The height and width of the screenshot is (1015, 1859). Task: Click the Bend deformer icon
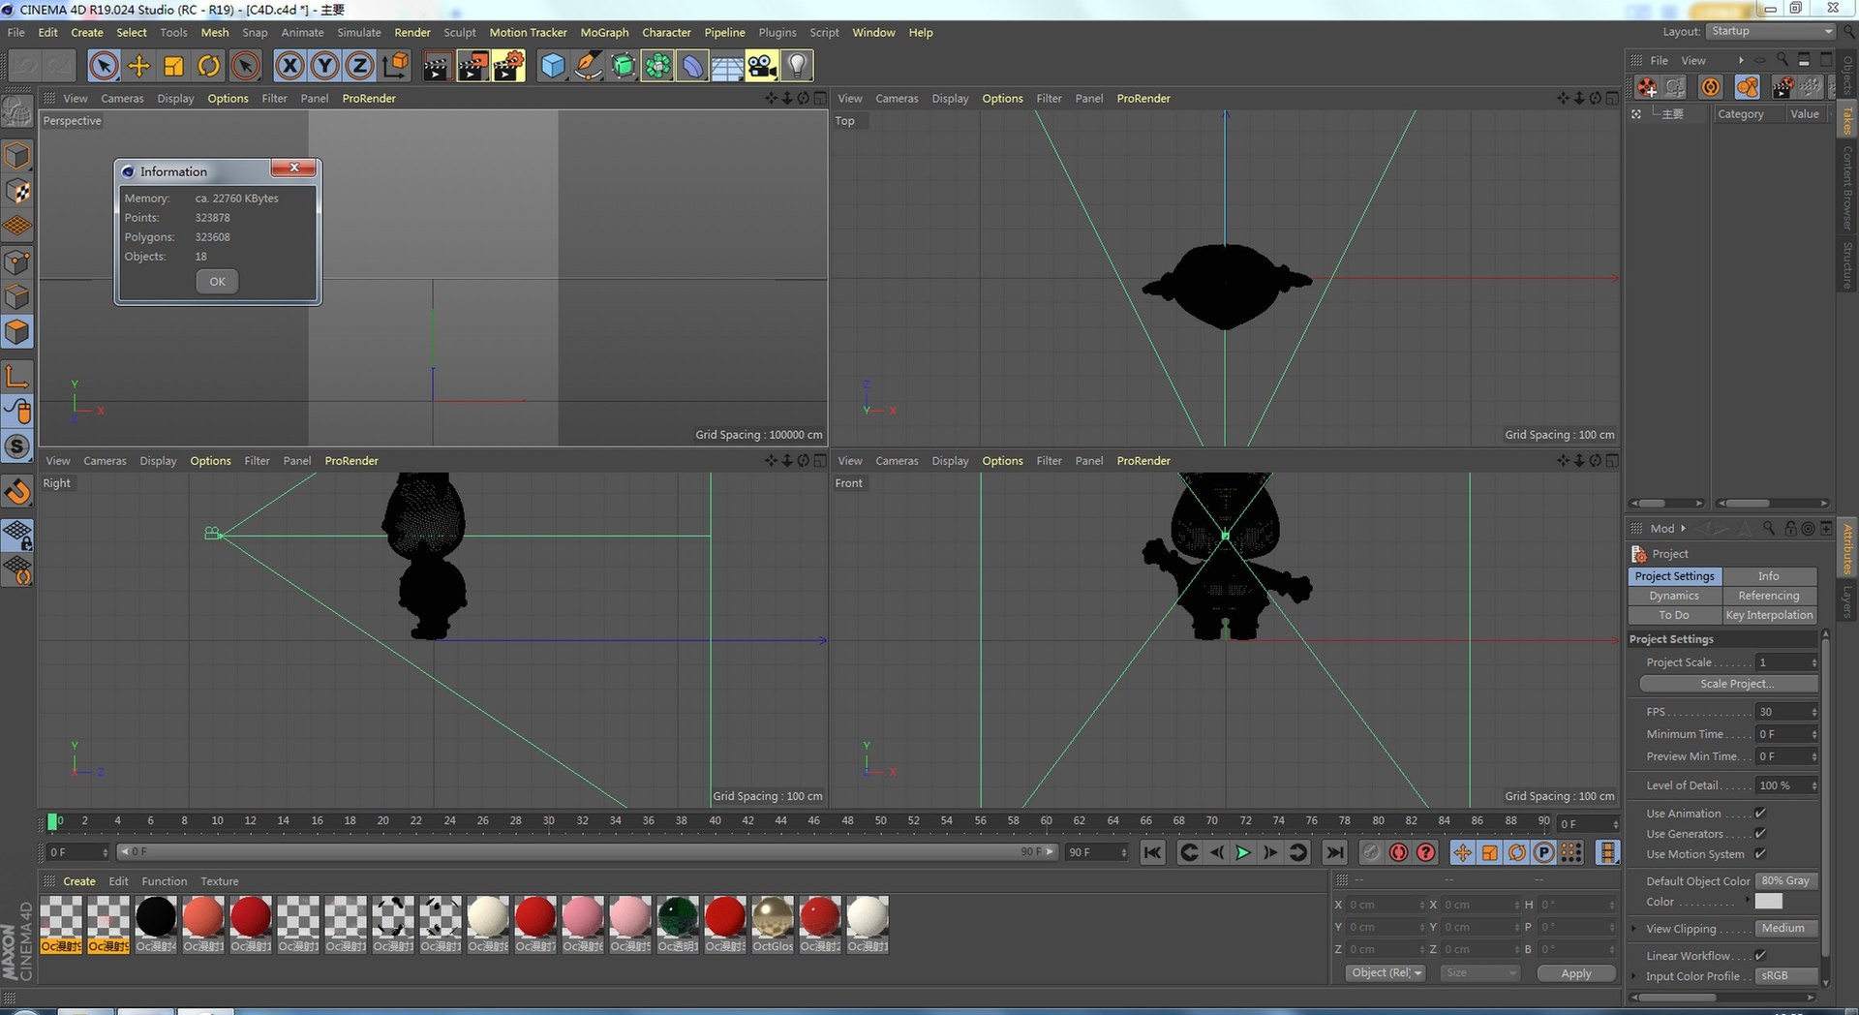[x=692, y=66]
